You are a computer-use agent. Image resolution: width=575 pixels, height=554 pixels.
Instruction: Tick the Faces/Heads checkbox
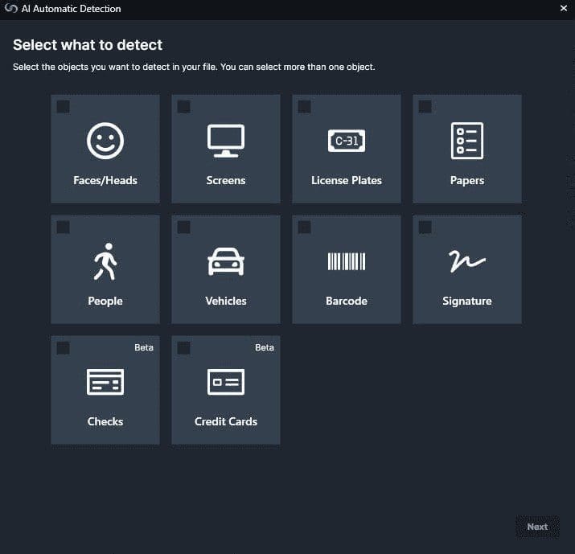tap(63, 107)
